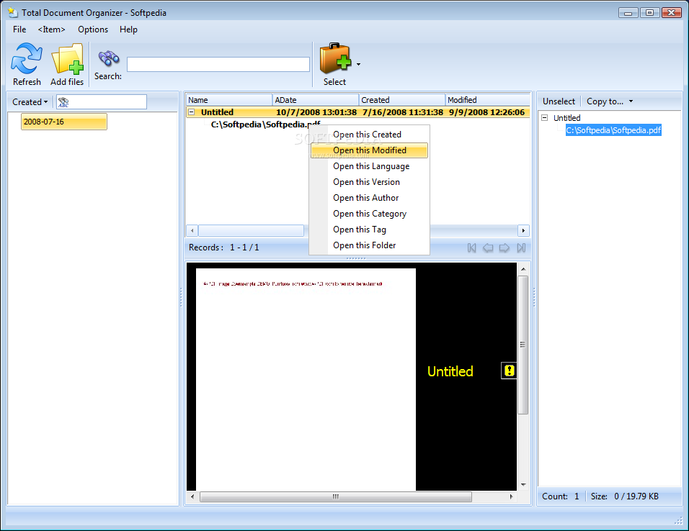Sort by the Name column header
Viewport: 689px width, 531px height.
click(x=229, y=100)
